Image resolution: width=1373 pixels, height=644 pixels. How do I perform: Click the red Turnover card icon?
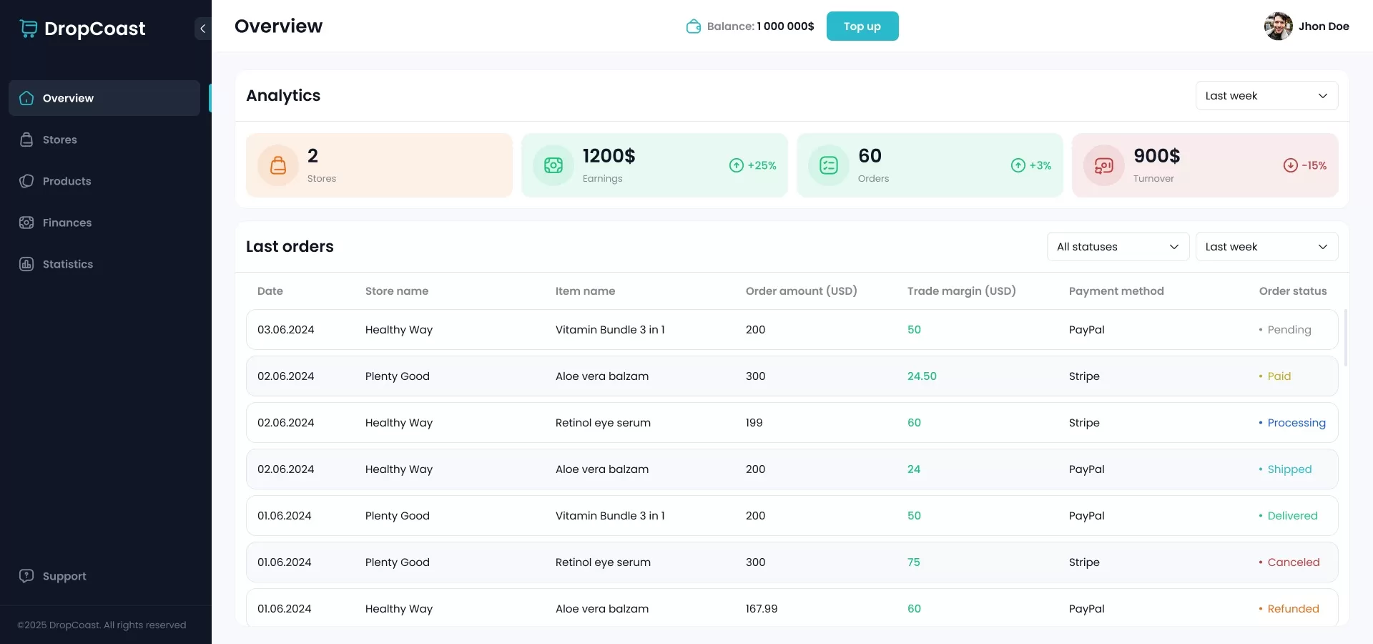[x=1104, y=165]
